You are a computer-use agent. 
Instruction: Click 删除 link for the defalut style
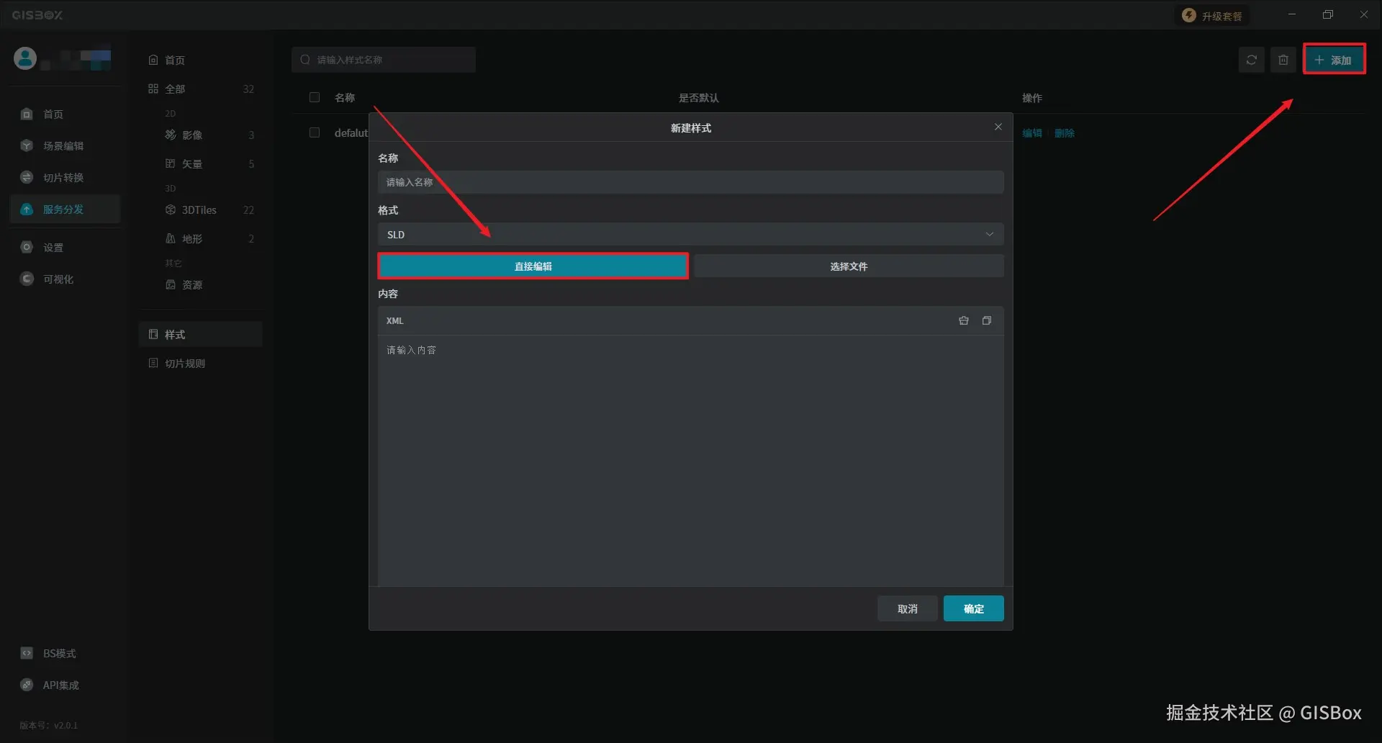pyautogui.click(x=1064, y=133)
